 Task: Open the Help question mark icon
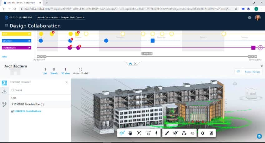[x=249, y=17]
